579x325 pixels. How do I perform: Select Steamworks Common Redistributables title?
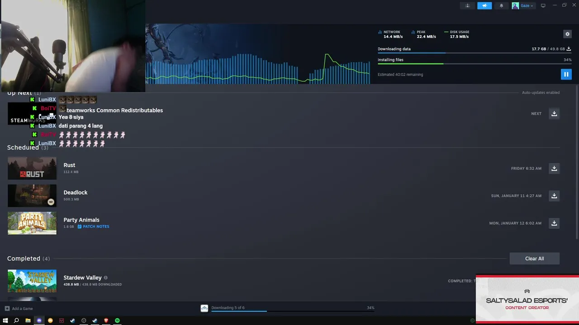click(114, 110)
